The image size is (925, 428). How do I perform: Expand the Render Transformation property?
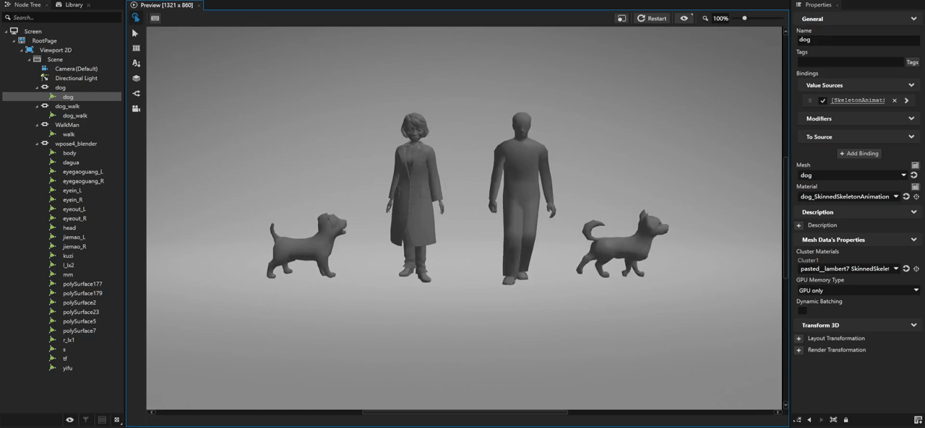(x=799, y=350)
